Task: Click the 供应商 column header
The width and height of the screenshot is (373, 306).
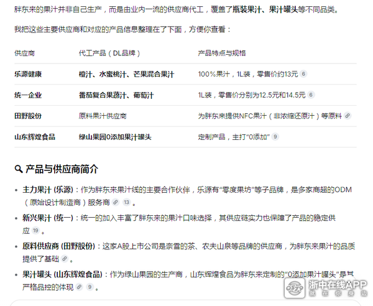Action: click(x=25, y=53)
